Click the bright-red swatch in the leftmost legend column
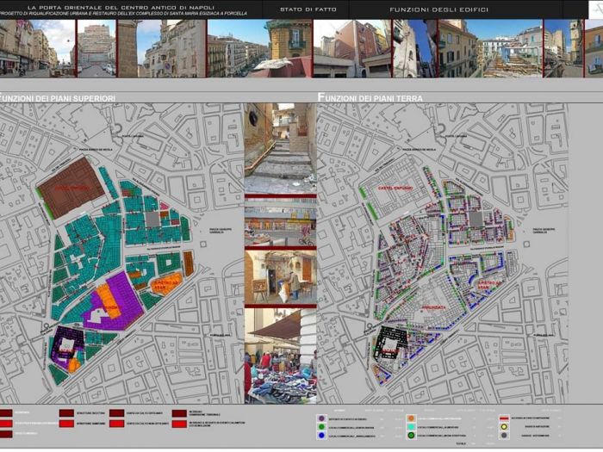This screenshot has height=452, width=603. (x=6, y=424)
